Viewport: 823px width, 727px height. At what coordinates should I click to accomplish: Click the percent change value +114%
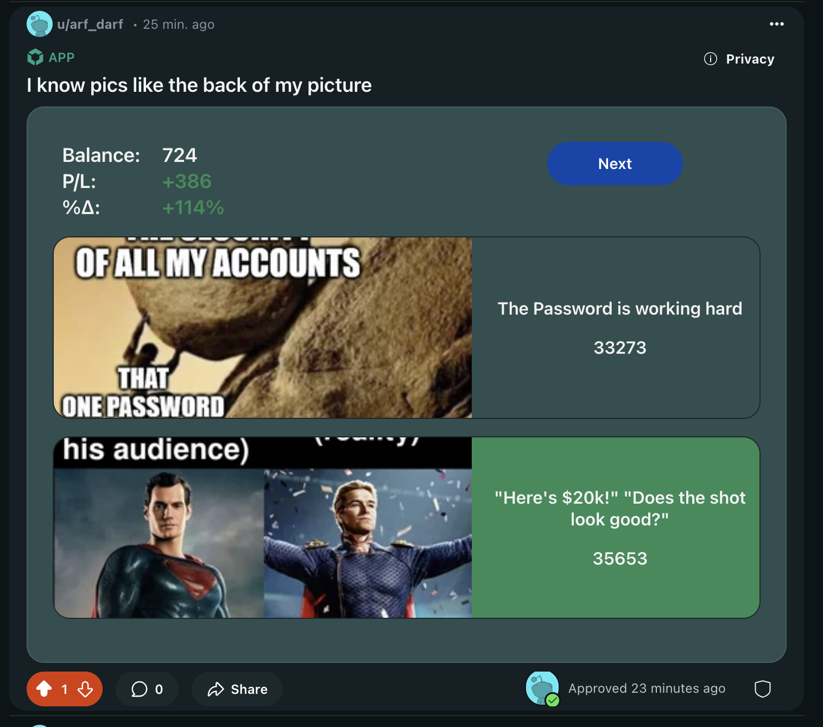(x=193, y=208)
